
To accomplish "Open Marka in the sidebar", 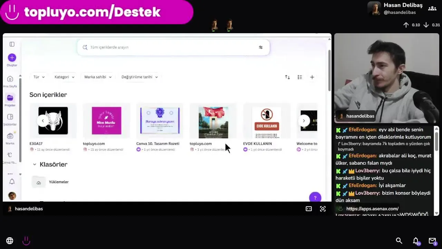I will (10, 139).
